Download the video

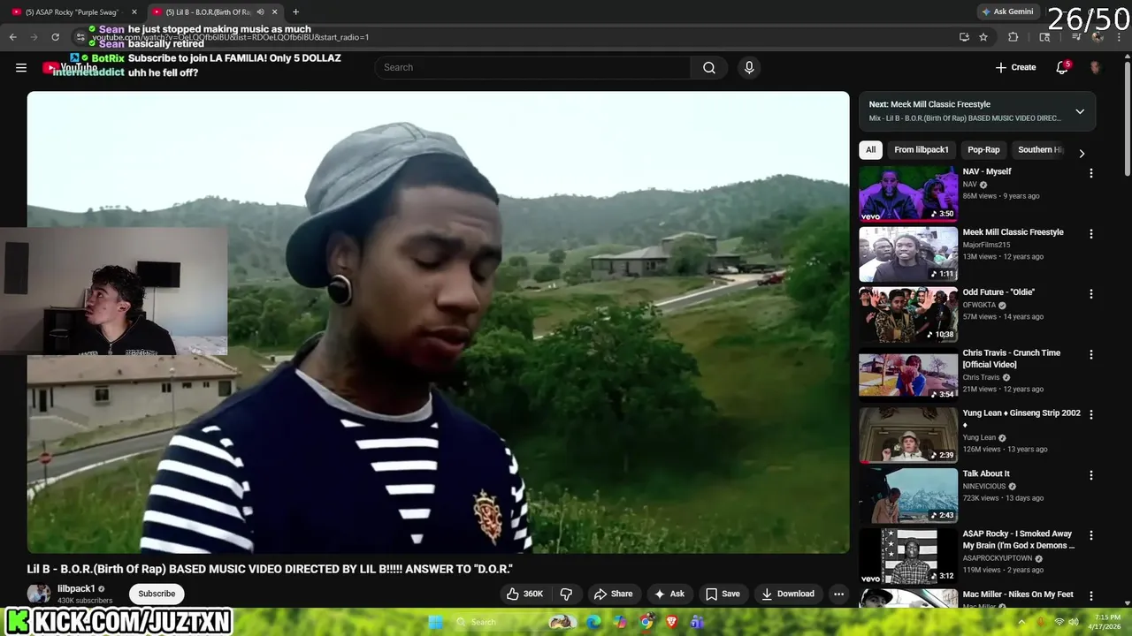coord(788,594)
